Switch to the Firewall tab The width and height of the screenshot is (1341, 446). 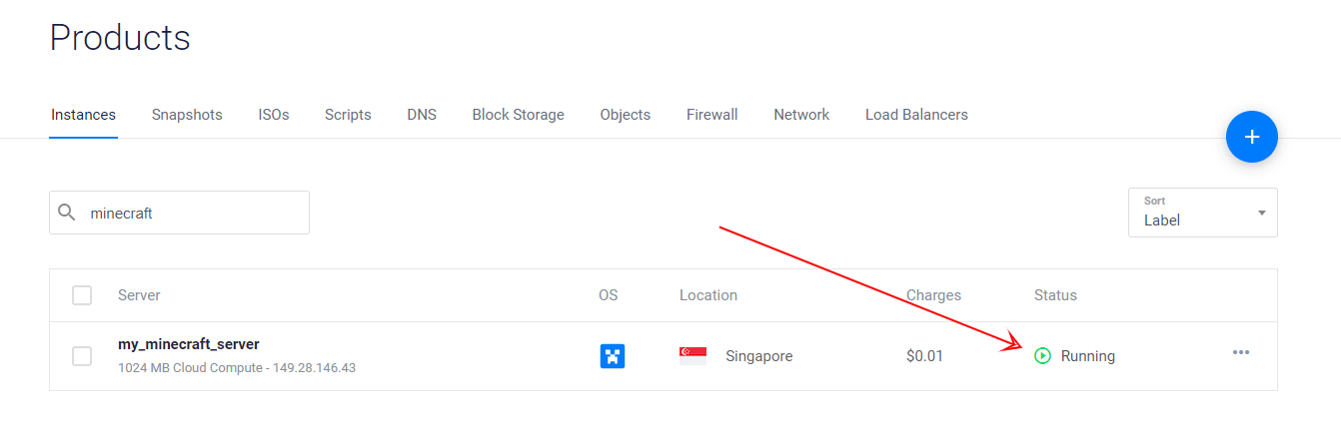[711, 115]
